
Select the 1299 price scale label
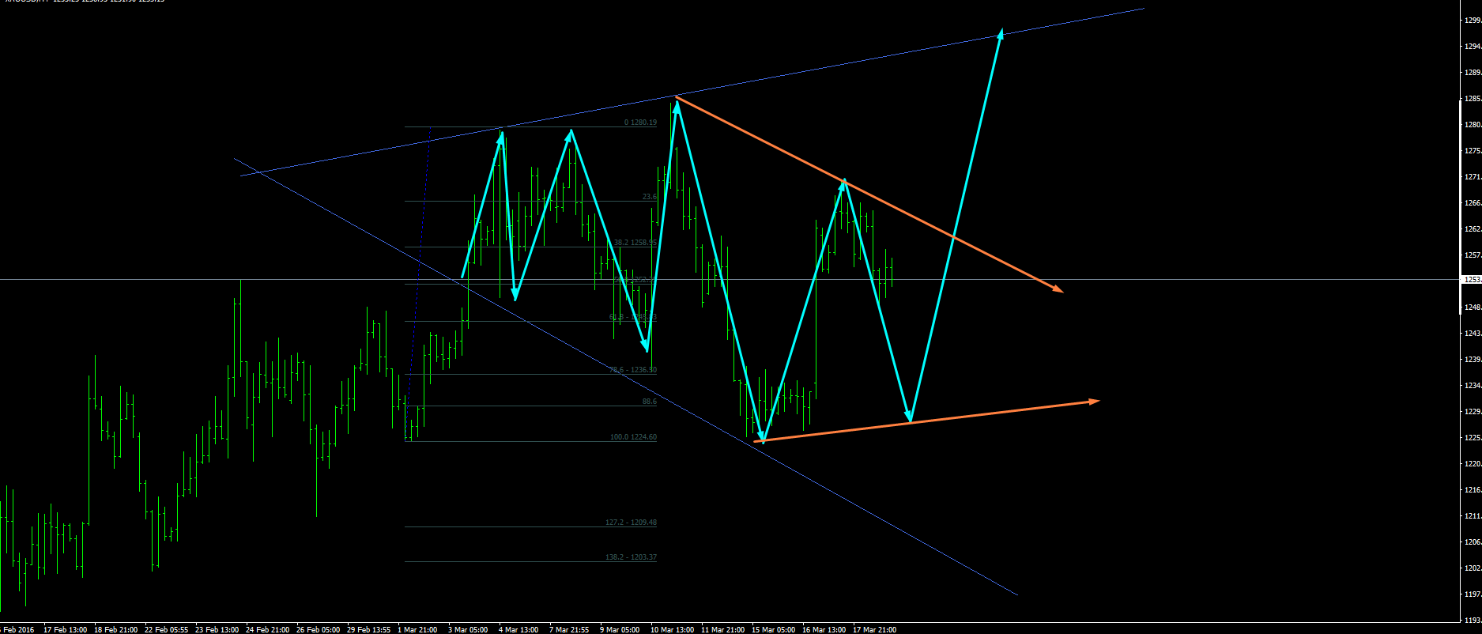[x=1473, y=21]
